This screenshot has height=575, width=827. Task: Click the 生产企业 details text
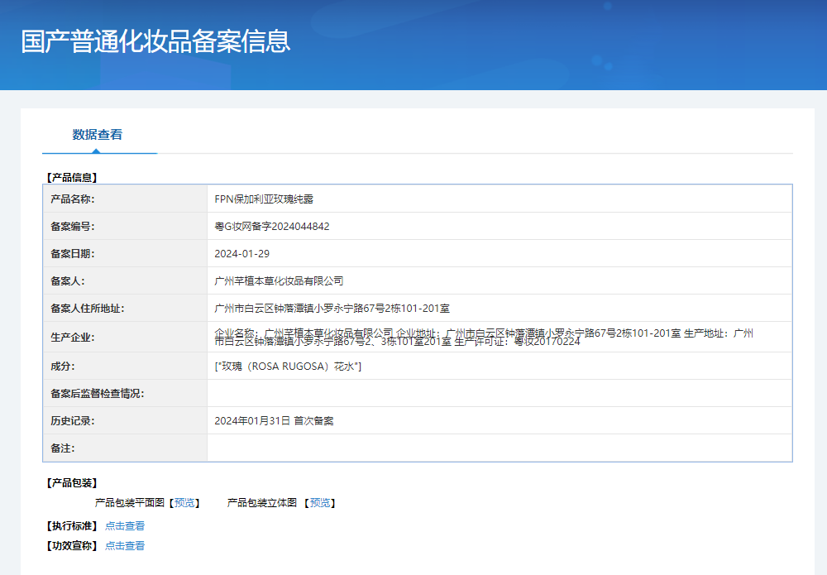coord(484,337)
